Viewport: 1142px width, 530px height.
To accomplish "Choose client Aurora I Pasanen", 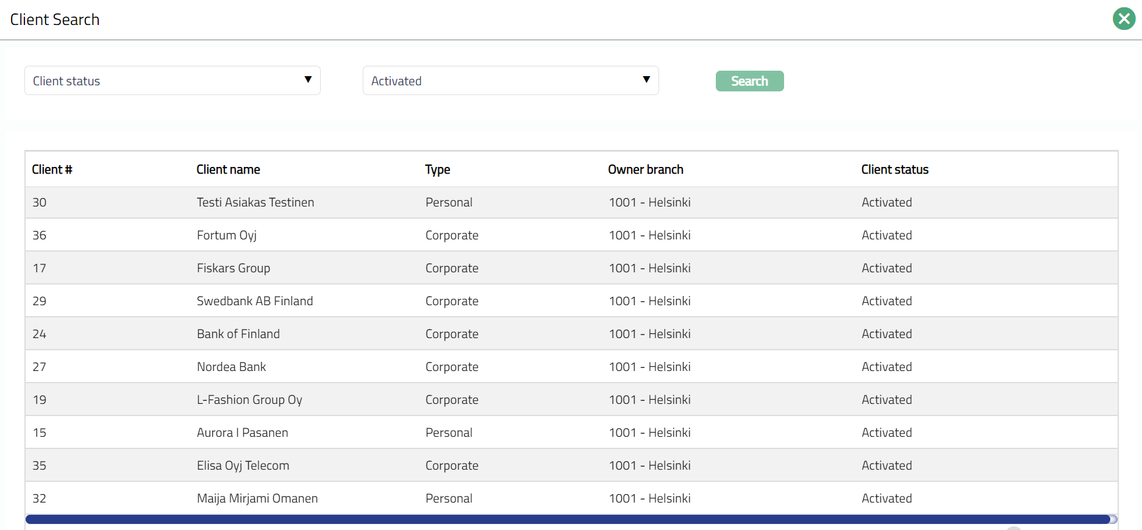I will [242, 433].
